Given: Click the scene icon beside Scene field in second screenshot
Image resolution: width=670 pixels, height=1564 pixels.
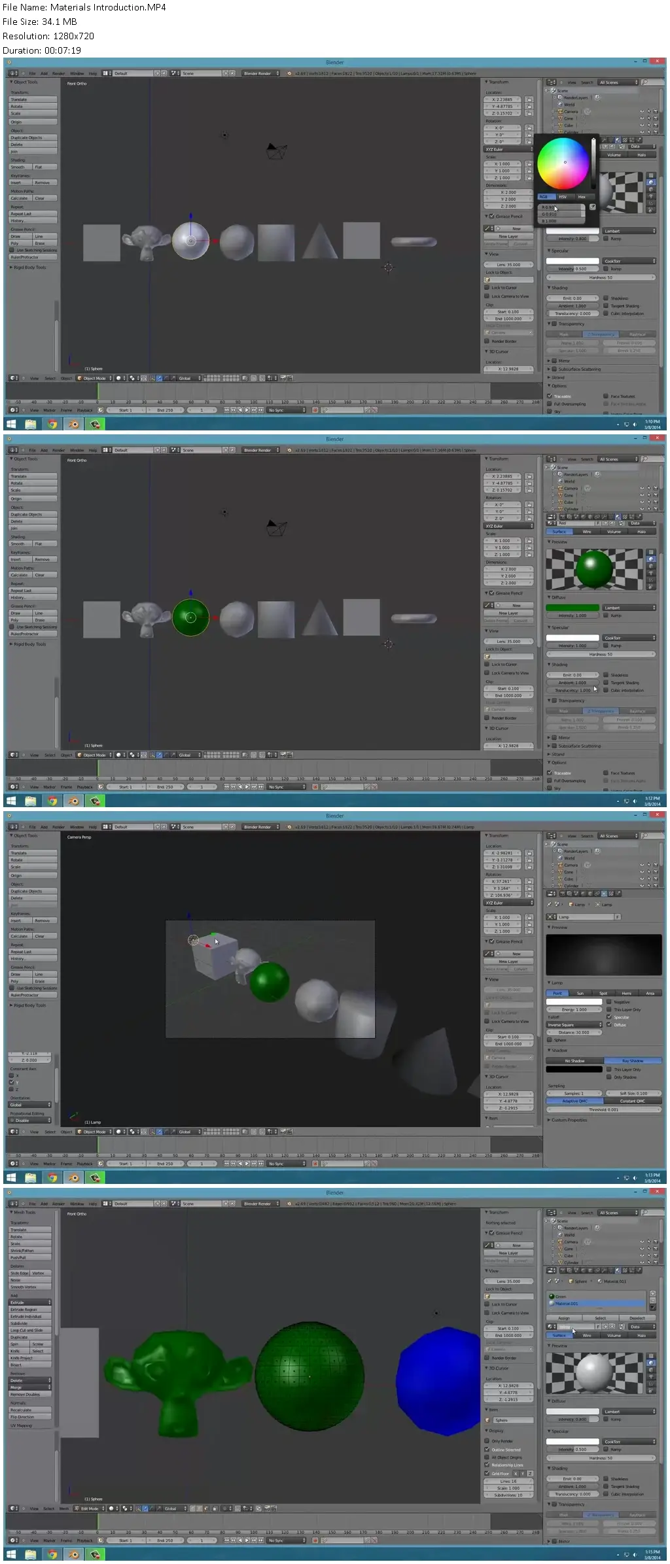Looking at the screenshot, I should tap(175, 450).
